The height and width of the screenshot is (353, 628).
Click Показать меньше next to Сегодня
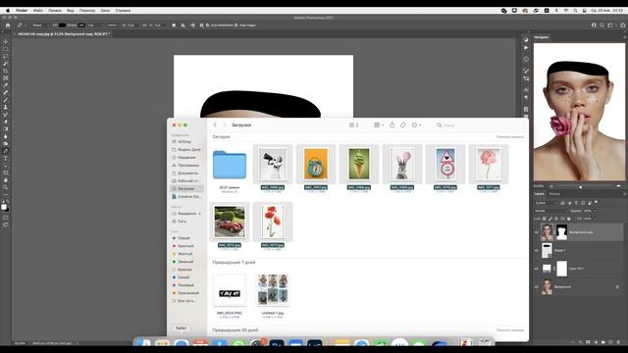510,137
